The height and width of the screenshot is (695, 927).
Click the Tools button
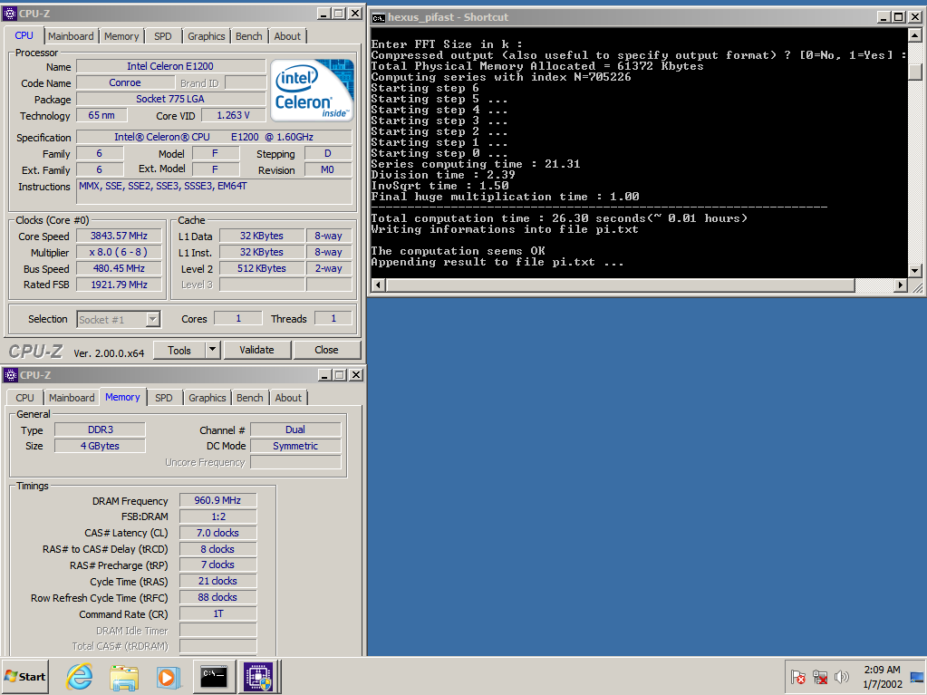pos(179,351)
